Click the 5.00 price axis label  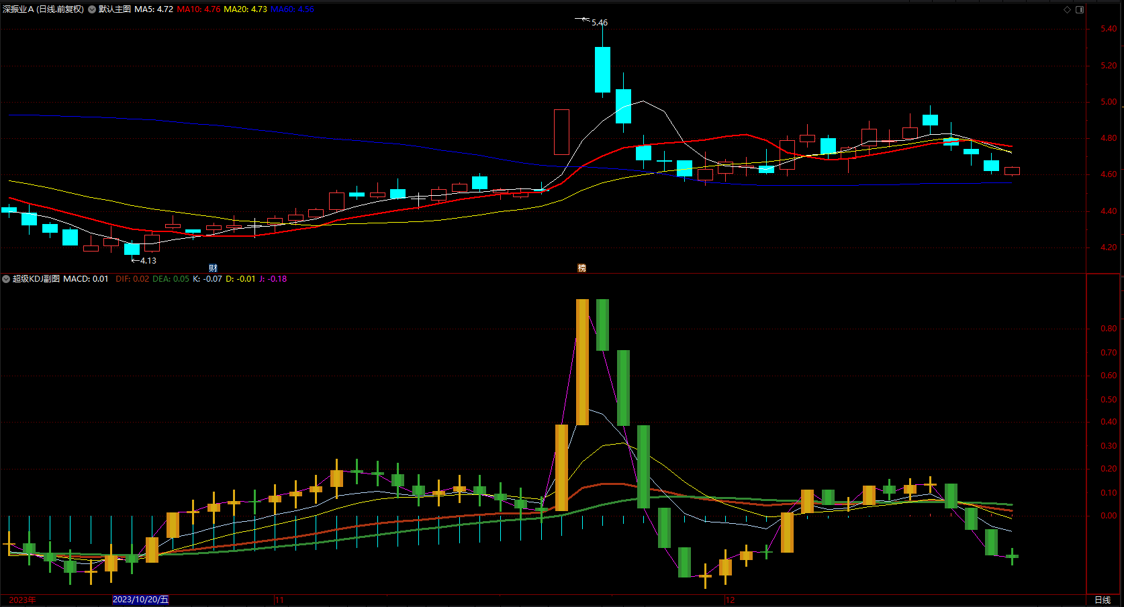(1109, 102)
